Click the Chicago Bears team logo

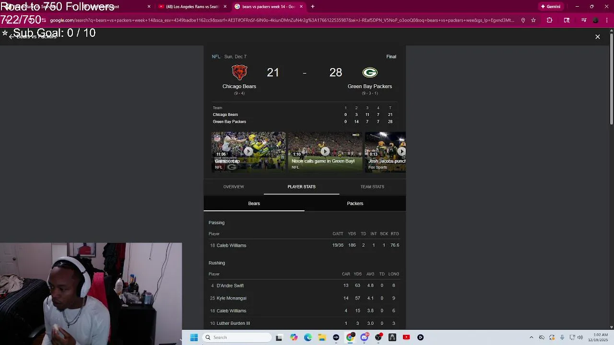[239, 72]
